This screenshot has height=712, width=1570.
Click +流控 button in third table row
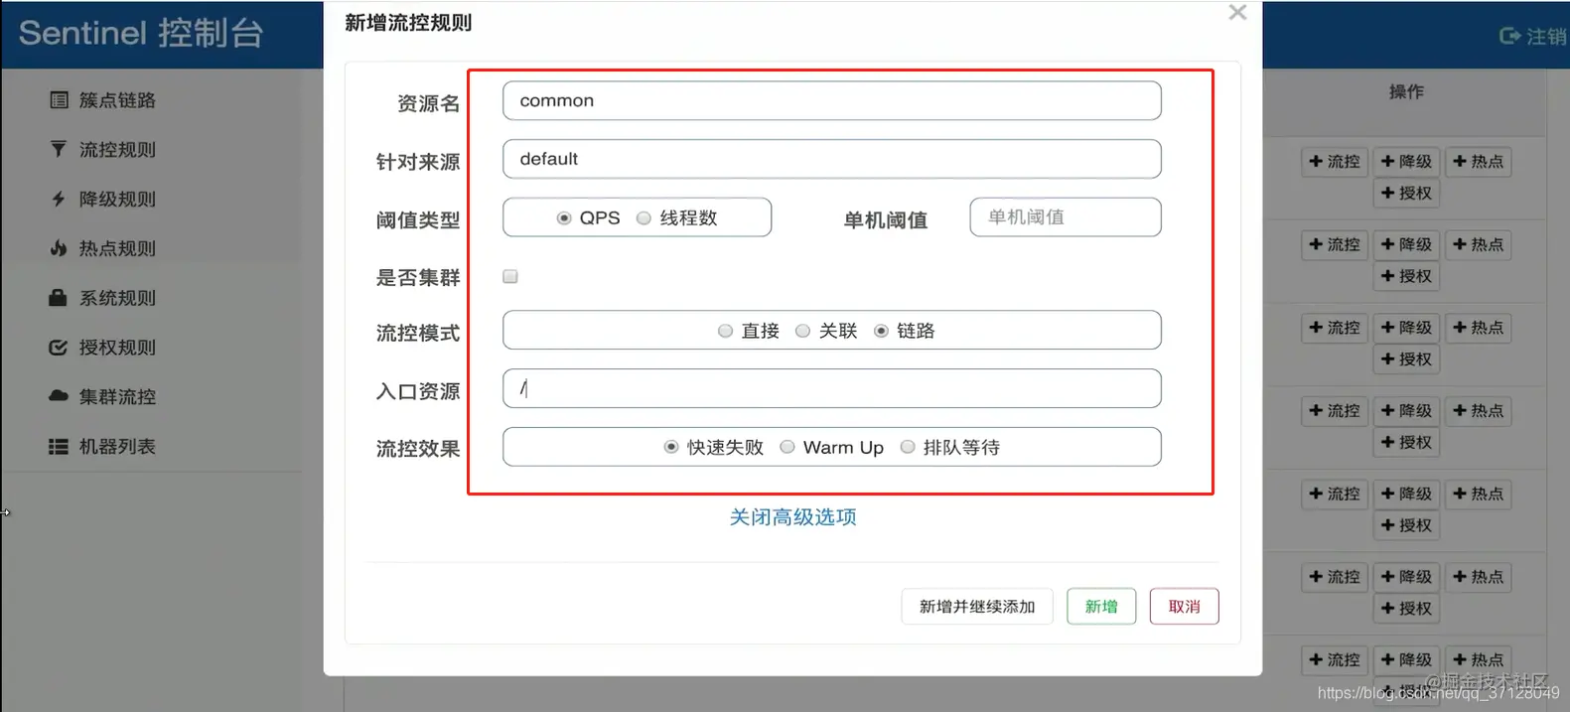(x=1335, y=328)
